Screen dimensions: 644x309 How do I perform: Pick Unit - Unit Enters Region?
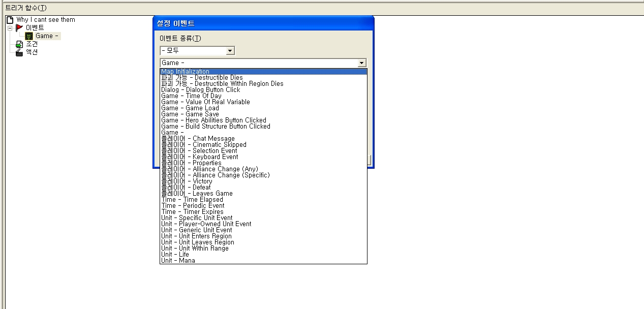(x=263, y=236)
